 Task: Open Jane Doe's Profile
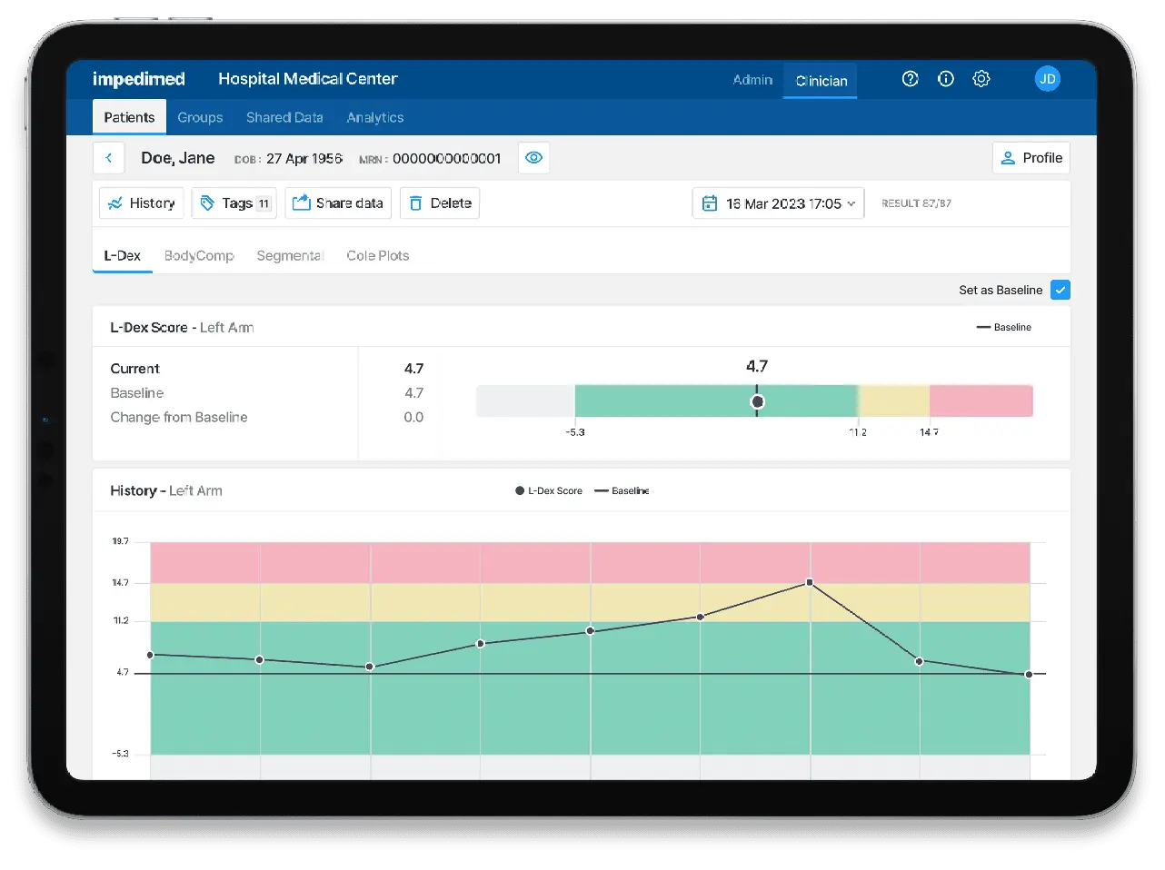pos(1031,157)
